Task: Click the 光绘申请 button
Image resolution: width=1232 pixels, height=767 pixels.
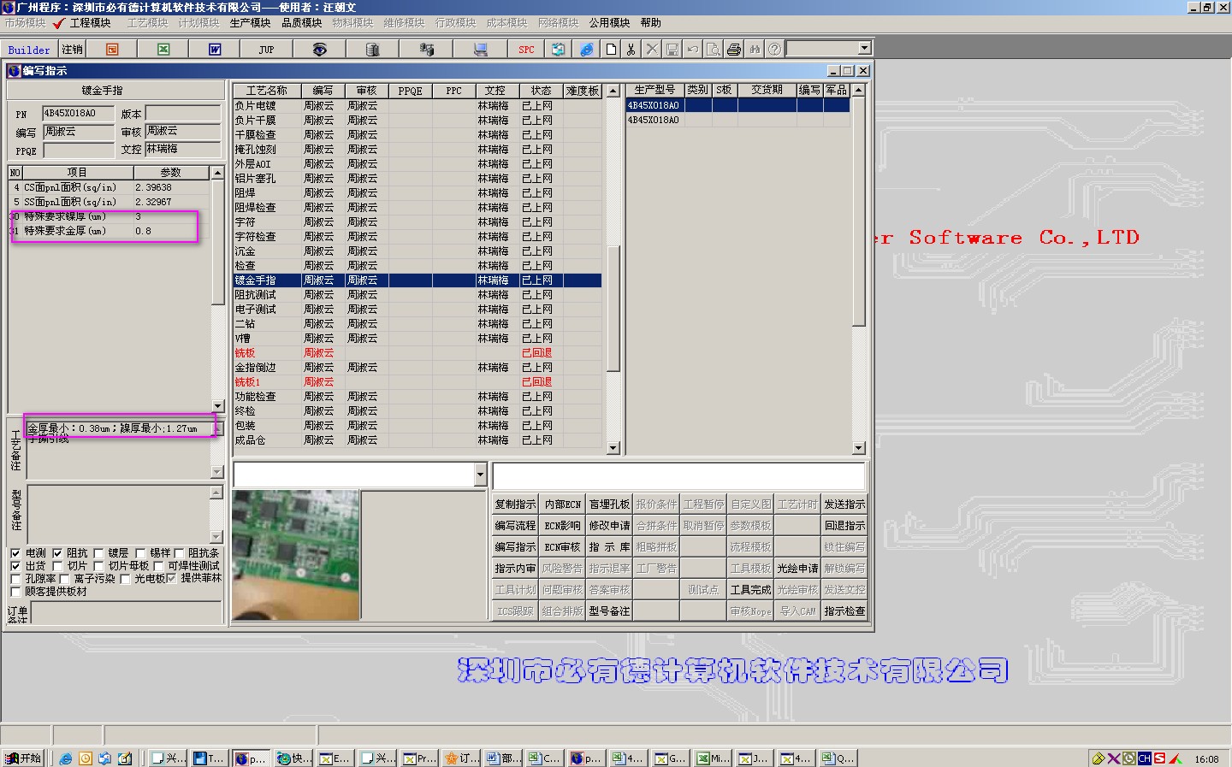Action: pos(797,569)
